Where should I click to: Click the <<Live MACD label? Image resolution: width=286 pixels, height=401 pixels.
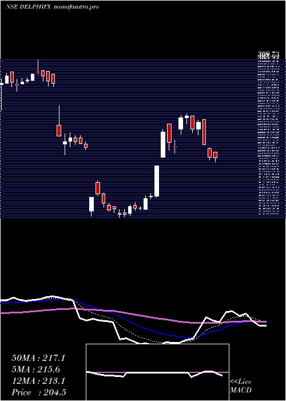pos(241,386)
